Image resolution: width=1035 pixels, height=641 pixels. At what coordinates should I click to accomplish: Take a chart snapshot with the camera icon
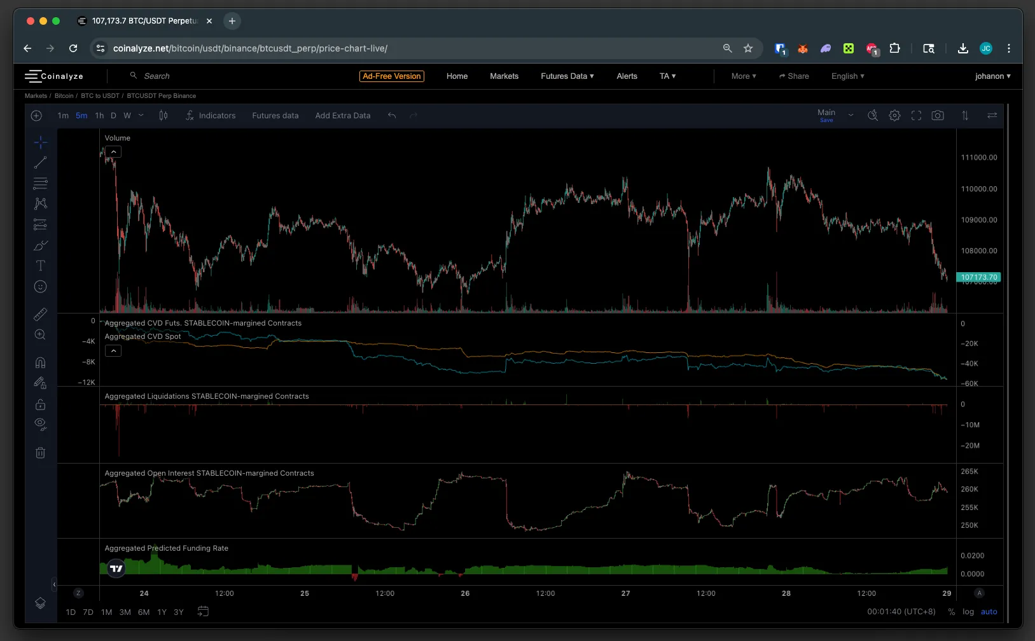tap(937, 115)
